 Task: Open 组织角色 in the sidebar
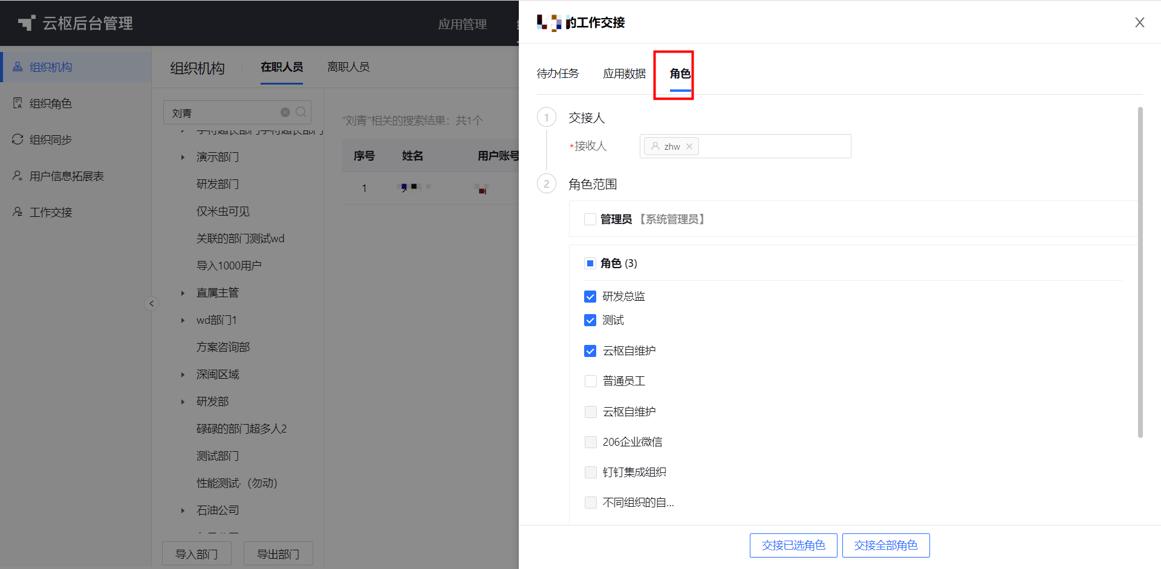click(76, 103)
